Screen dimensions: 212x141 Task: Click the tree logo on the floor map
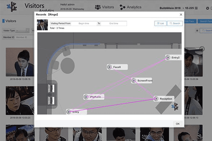point(175,106)
